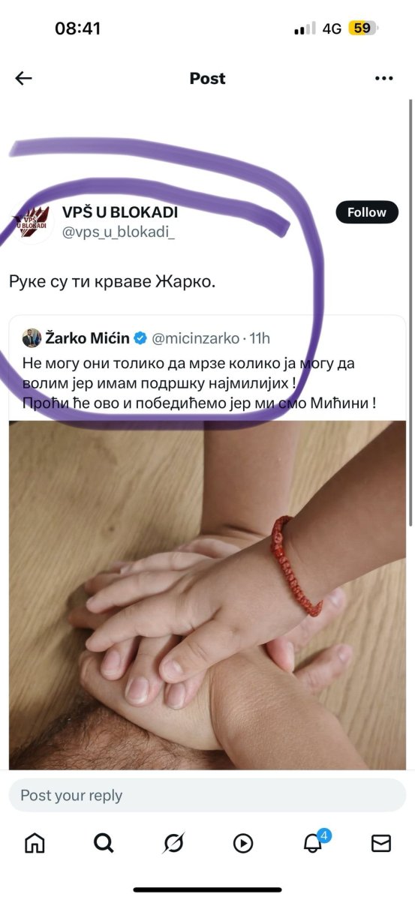Tap the Post header title
The image size is (415, 900).
click(207, 78)
